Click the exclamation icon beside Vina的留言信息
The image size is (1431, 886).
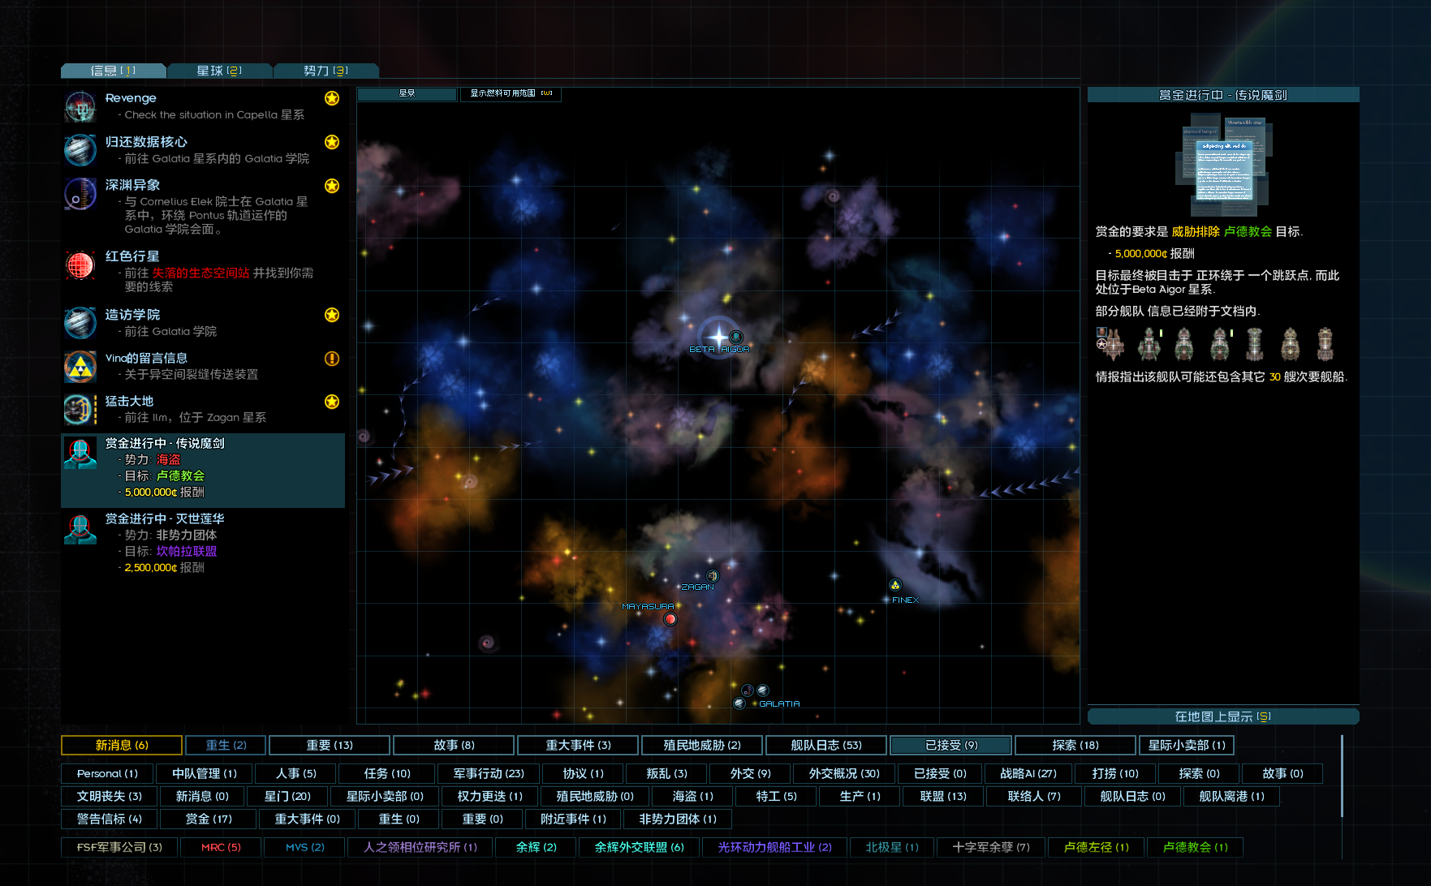pyautogui.click(x=332, y=359)
